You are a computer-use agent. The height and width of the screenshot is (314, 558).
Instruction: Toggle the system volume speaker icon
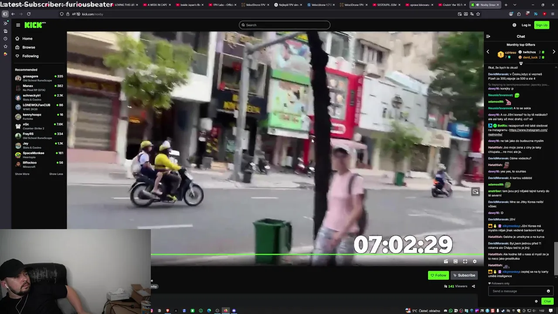tap(534, 311)
